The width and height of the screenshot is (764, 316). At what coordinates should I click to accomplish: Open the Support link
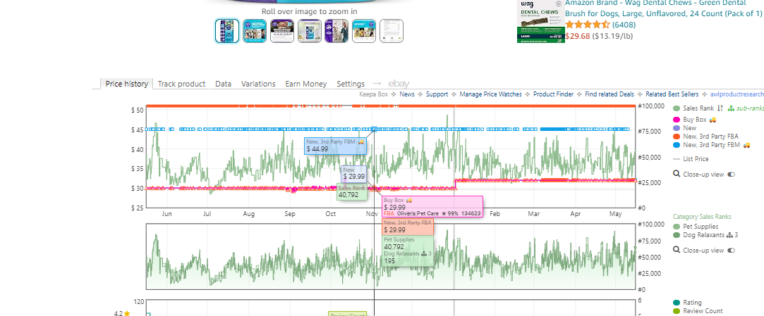(x=437, y=94)
